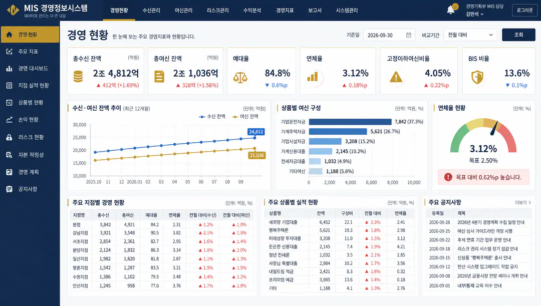Screen dimensions: 541x306
Task: Click the 분당지점 연체율 value 3.14
Action: [176, 250]
